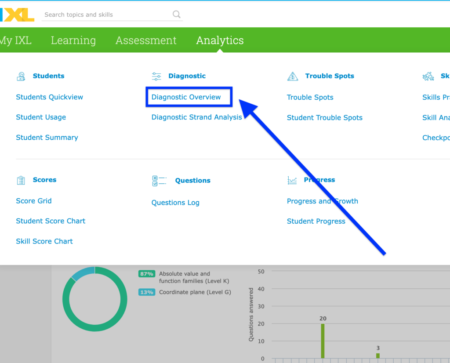The image size is (450, 363).
Task: Click the 87% green legend badge
Action: pos(147,274)
